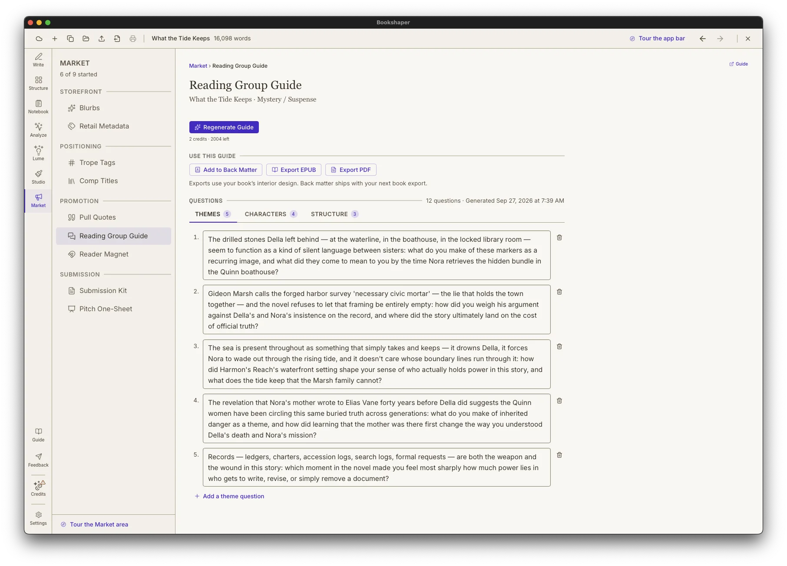Open the Guide book icon in sidebar
The width and height of the screenshot is (787, 566).
(38, 435)
